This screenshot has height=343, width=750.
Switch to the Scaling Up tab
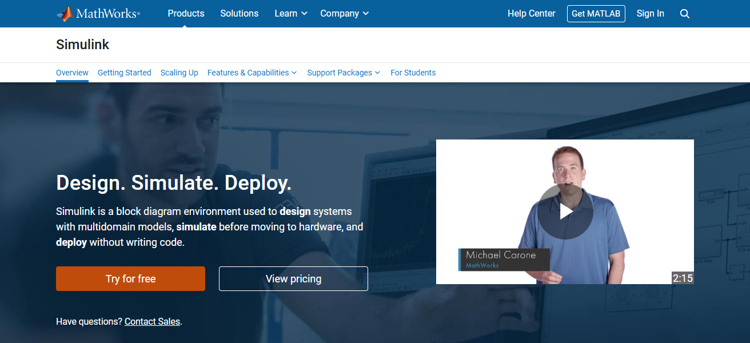(x=179, y=73)
